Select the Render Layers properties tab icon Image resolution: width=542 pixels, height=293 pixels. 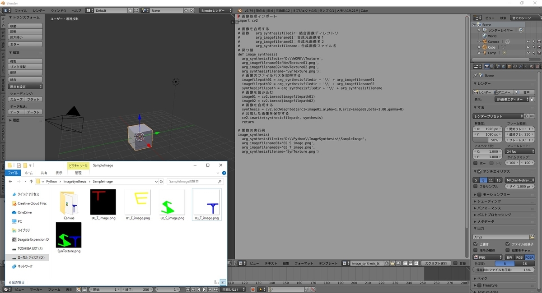click(491, 66)
